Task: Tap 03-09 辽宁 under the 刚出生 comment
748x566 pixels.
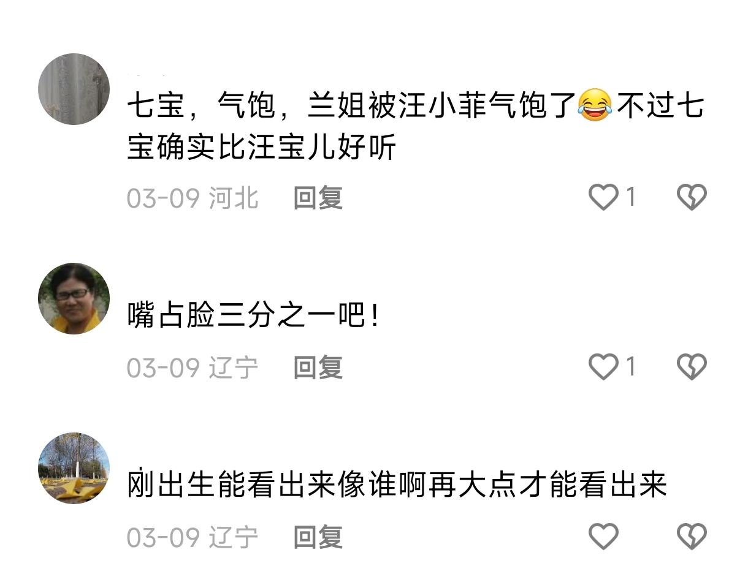Action: pyautogui.click(x=193, y=537)
